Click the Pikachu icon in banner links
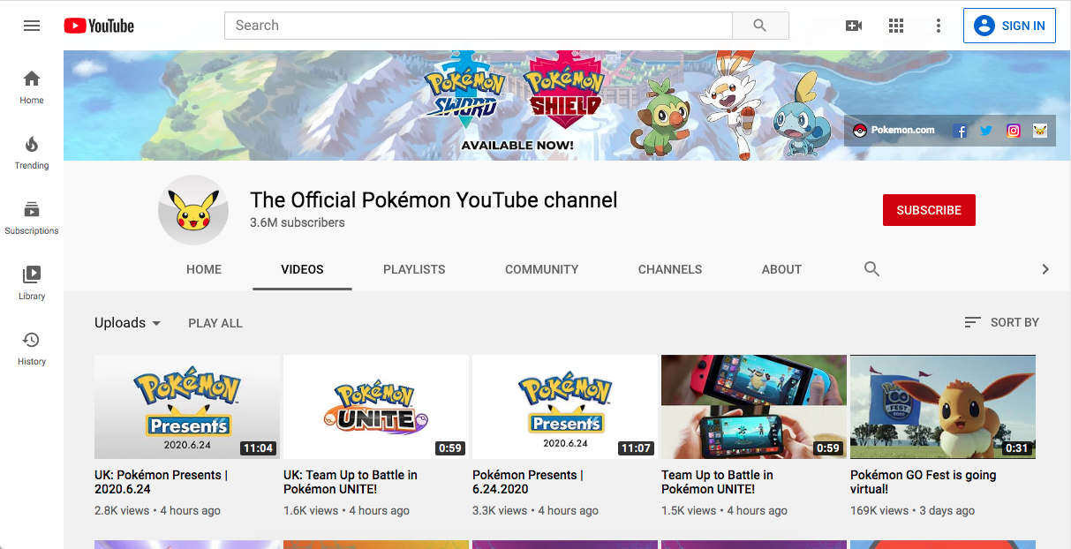The width and height of the screenshot is (1071, 549). click(1040, 131)
